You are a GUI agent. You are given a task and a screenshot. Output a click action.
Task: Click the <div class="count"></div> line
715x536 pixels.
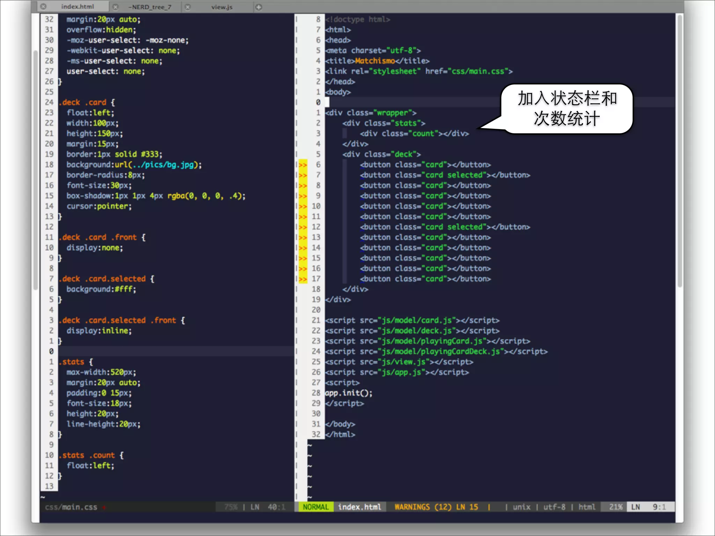coord(414,134)
